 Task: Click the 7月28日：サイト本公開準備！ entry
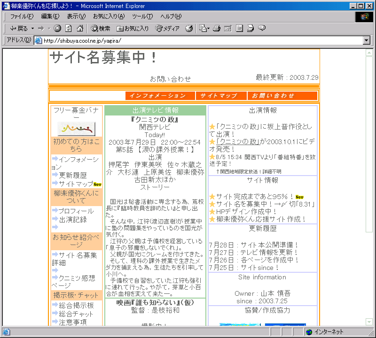coord(253,245)
